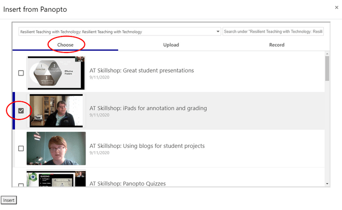Image resolution: width=342 pixels, height=210 pixels.
Task: Click the video list scrollbar thumb
Action: 327,69
